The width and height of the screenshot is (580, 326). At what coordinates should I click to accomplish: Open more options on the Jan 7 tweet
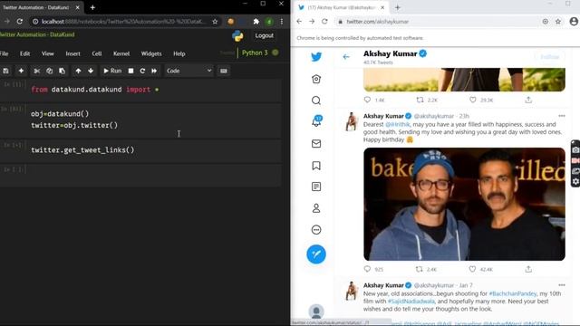562,285
